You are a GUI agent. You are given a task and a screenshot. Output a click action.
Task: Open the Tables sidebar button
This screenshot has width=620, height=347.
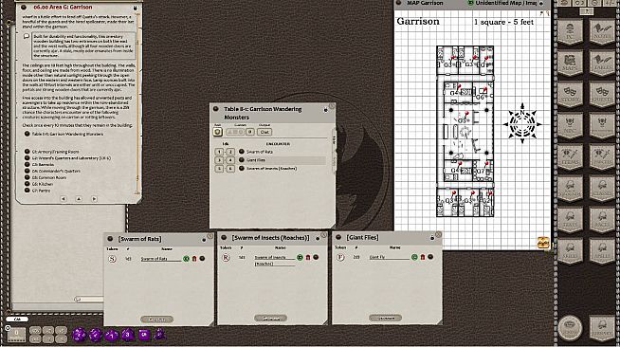coord(602,63)
